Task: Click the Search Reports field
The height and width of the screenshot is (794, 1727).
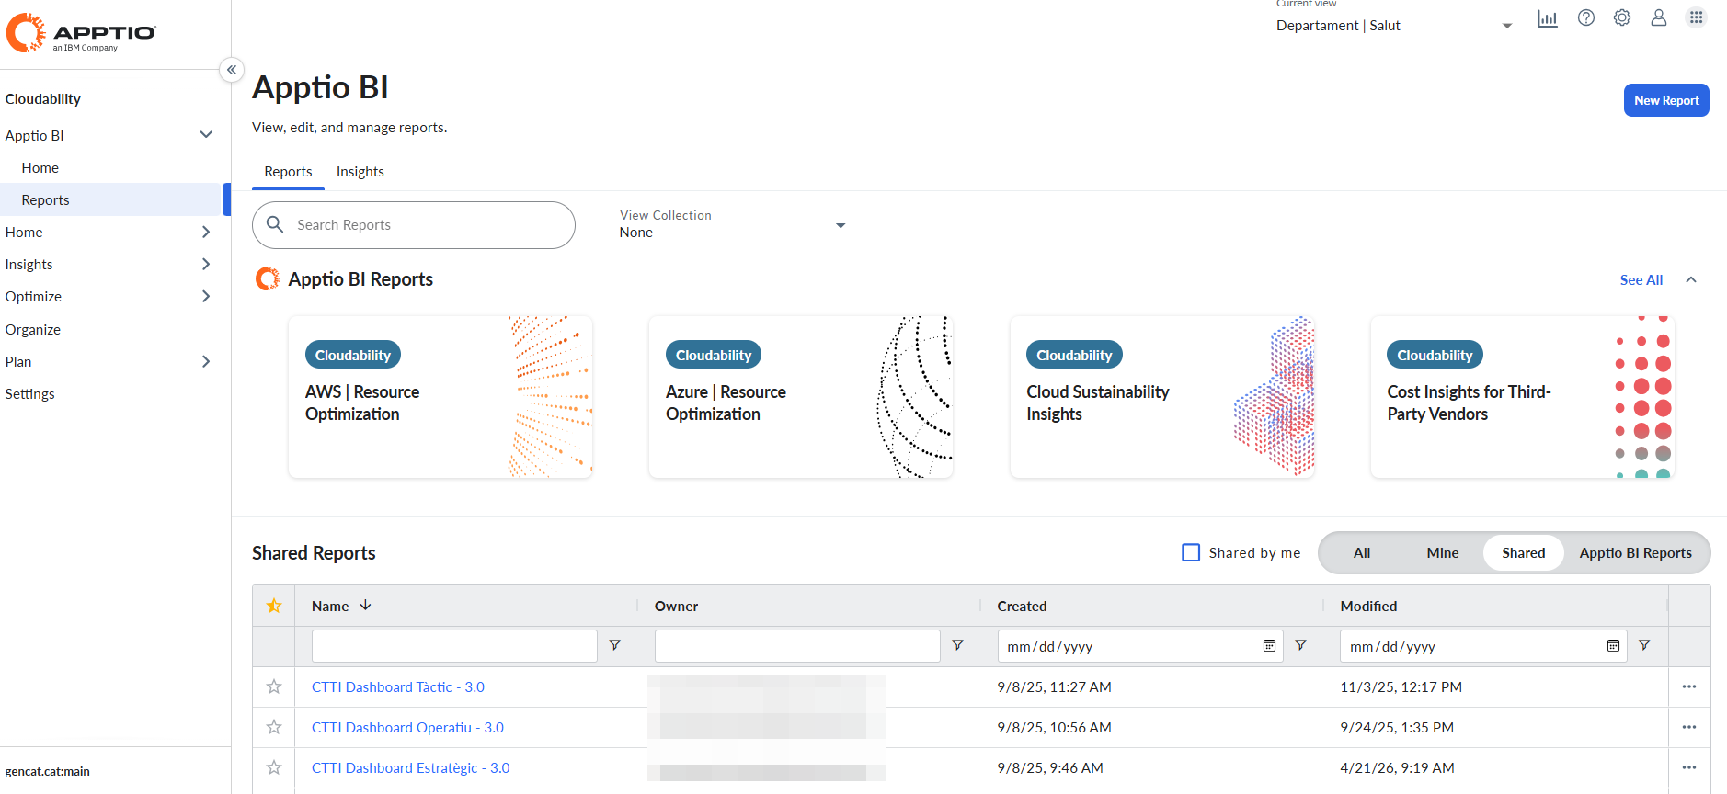Action: point(414,225)
